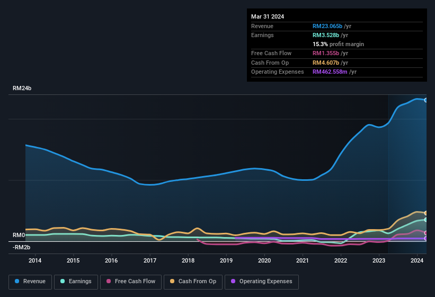Screen dimensions: 435x297
Task: Click the RM24b y-axis label
Action: point(22,88)
